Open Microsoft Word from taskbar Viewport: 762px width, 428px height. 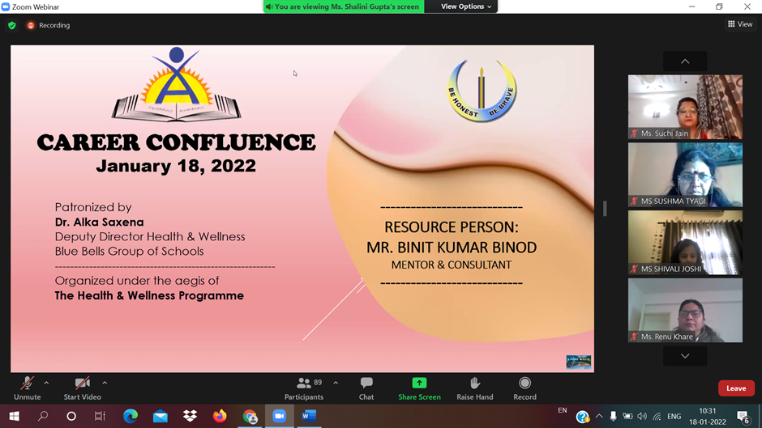tap(308, 416)
